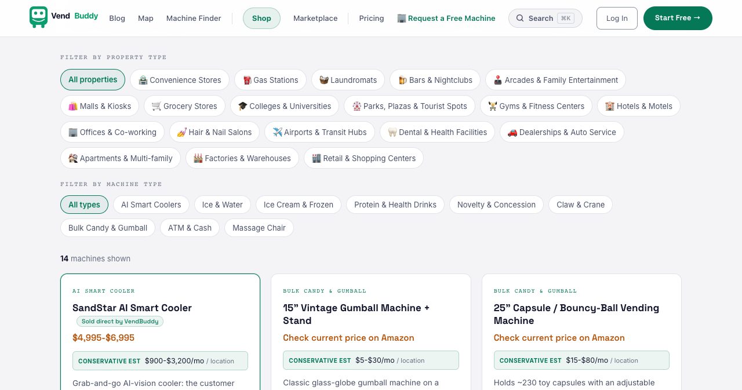Viewport: 742px width, 390px height.
Task: Click the Colleges graduation cap icon
Action: click(x=243, y=106)
